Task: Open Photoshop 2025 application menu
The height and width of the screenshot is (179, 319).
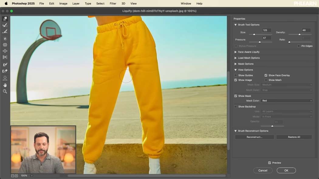Action: click(x=23, y=3)
